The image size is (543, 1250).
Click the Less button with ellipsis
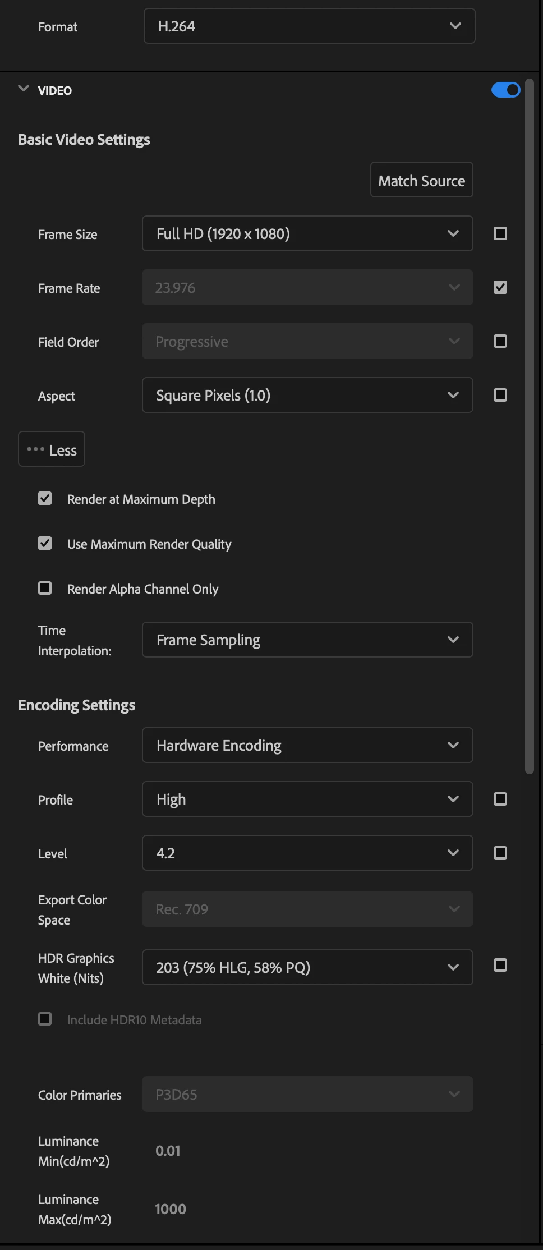(x=52, y=449)
